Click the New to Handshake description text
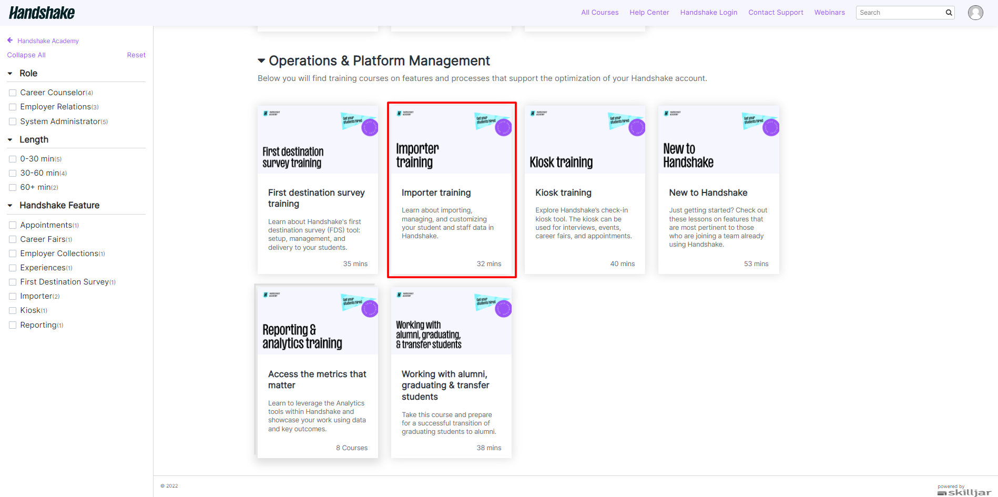Viewport: 998px width, 497px height. [x=718, y=228]
